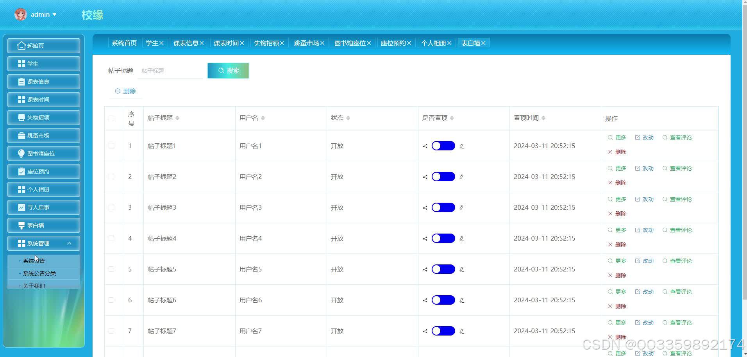Open the 图书馆座位 sidebar menu
The height and width of the screenshot is (357, 747).
click(x=44, y=154)
